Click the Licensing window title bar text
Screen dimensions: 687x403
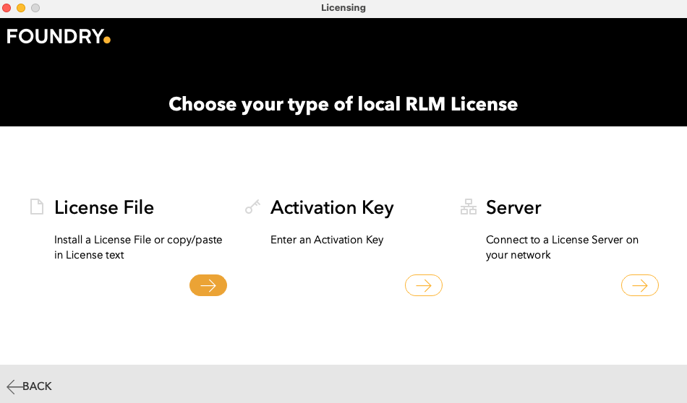tap(343, 8)
